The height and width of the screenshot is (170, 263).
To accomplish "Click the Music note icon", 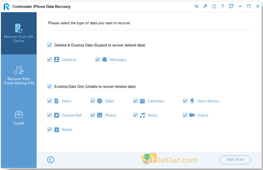I will pos(142,115).
